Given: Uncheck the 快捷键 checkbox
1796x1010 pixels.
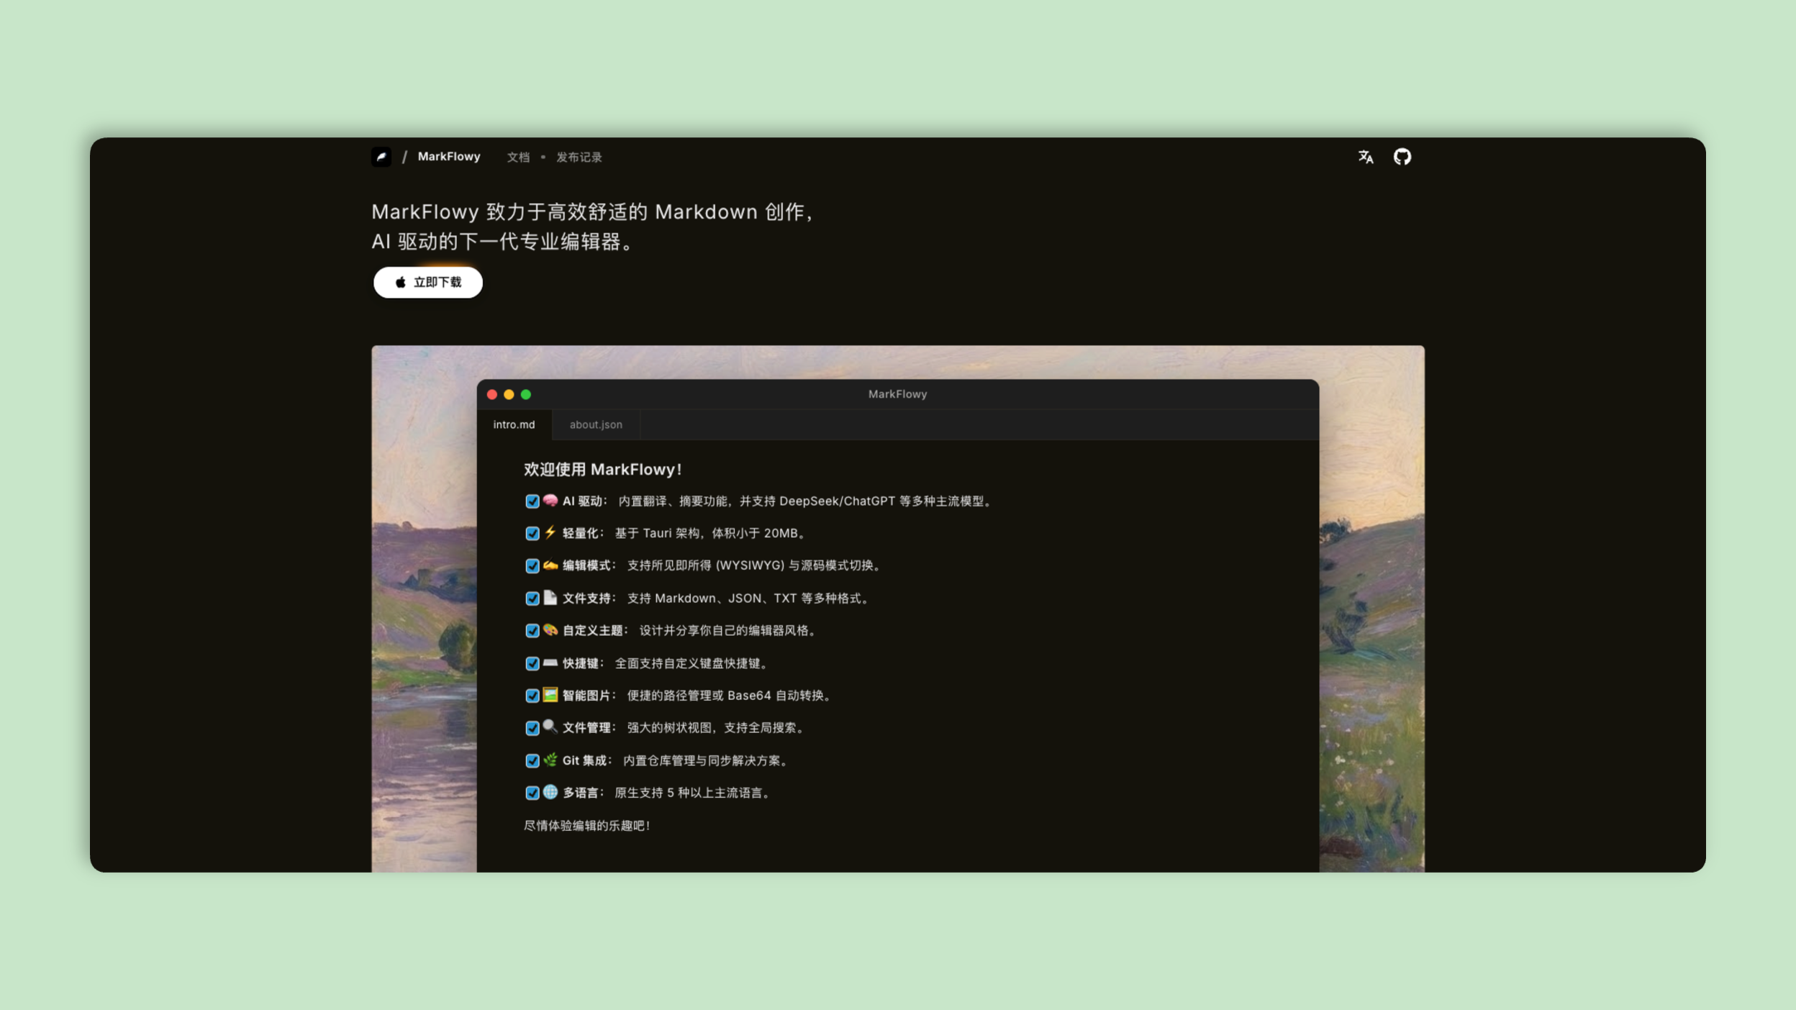Looking at the screenshot, I should click(x=532, y=663).
